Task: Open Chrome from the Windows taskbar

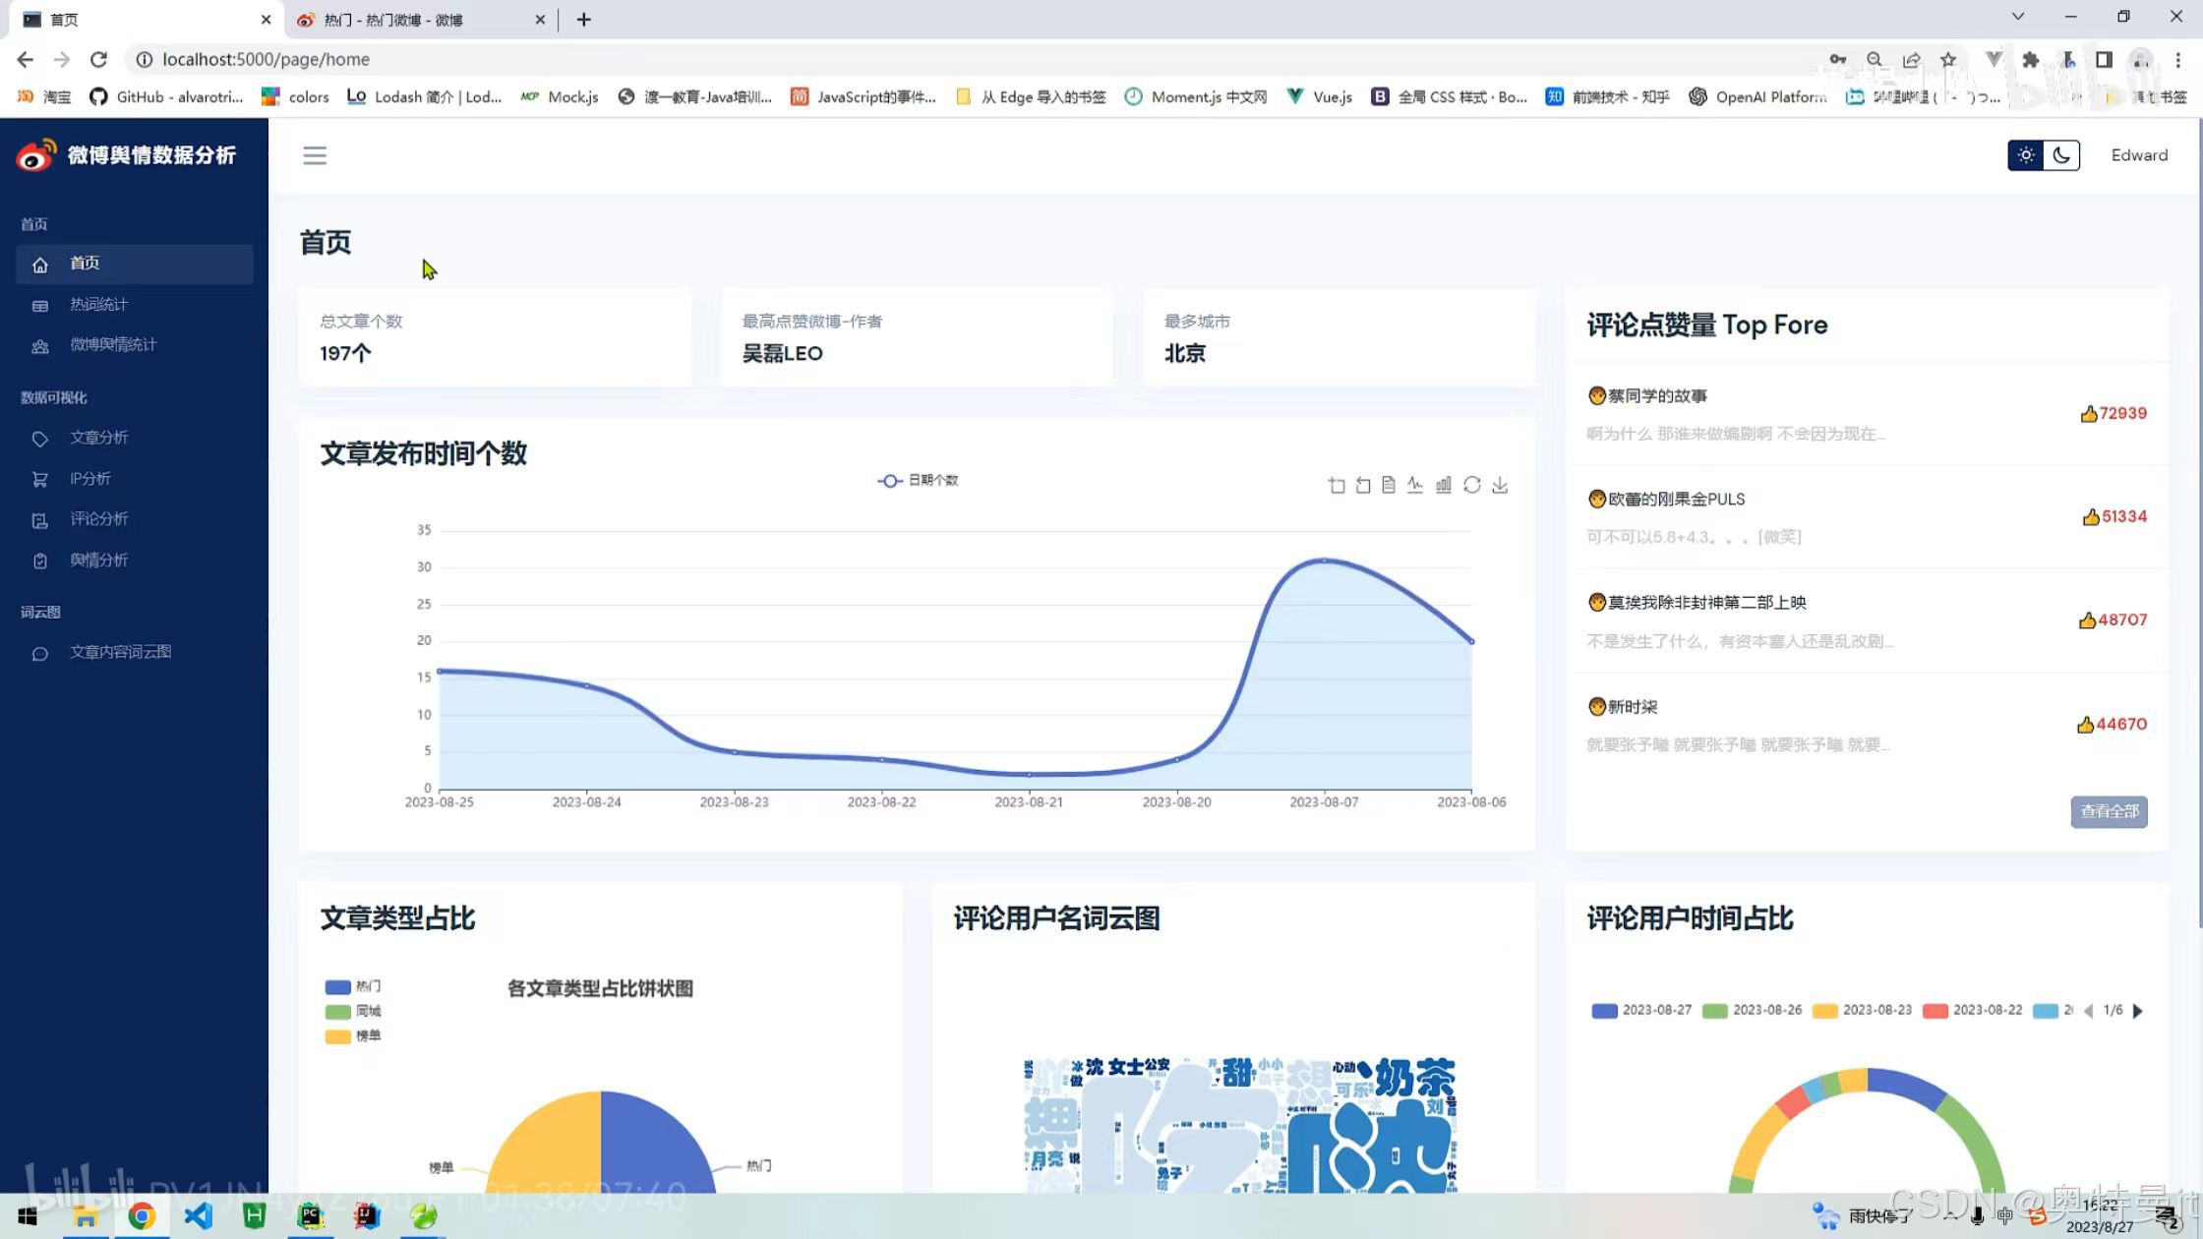Action: tap(142, 1216)
